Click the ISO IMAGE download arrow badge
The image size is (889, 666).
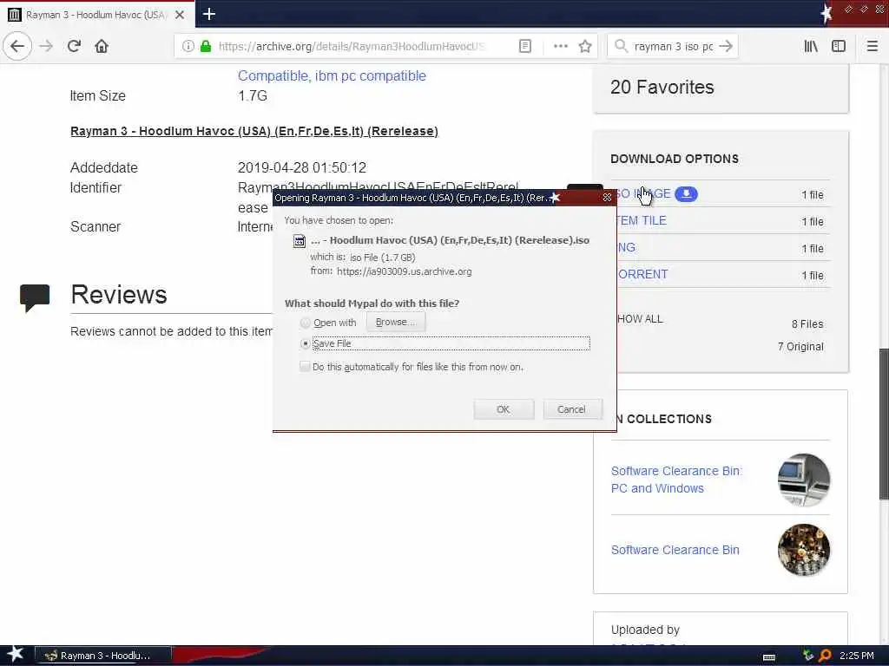pos(686,193)
